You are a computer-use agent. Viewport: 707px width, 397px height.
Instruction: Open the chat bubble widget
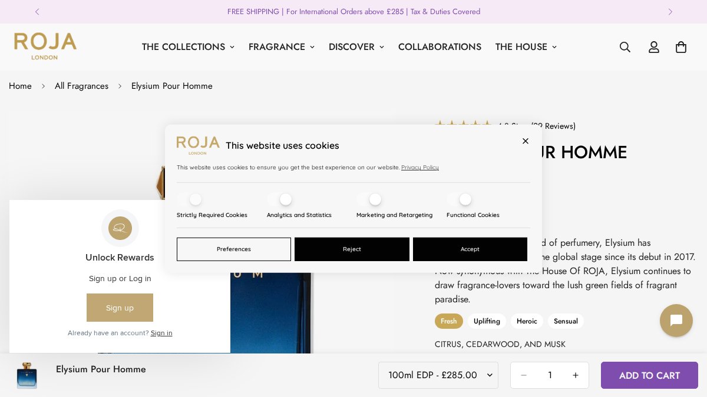click(676, 321)
